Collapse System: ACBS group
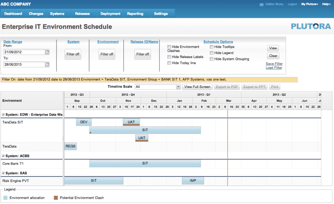334x204 pixels. 3,156
